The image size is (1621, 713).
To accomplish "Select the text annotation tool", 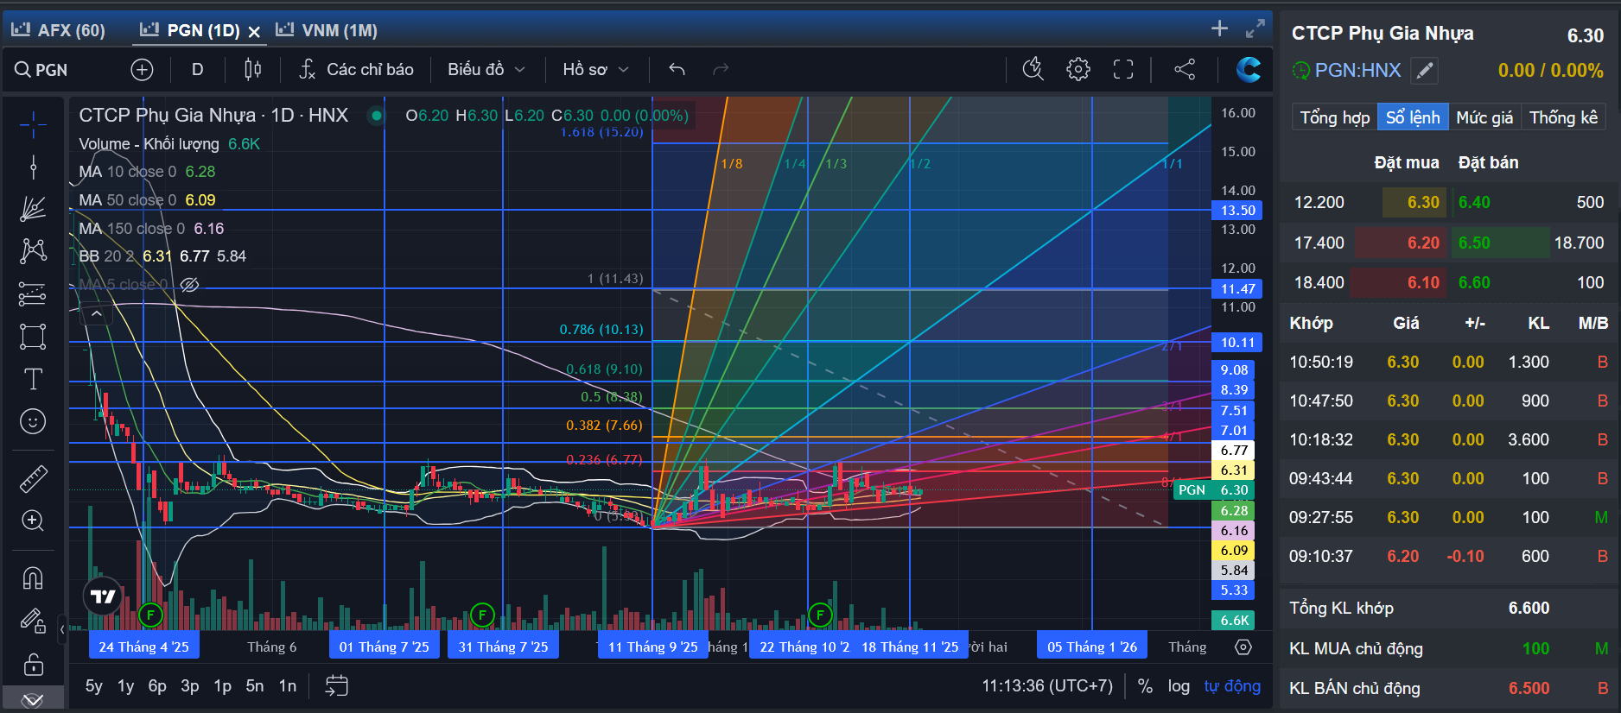I will (33, 379).
